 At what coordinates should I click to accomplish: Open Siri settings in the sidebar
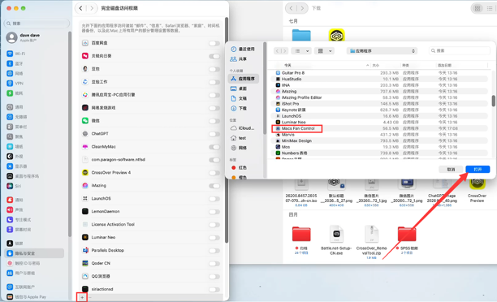[15, 186]
